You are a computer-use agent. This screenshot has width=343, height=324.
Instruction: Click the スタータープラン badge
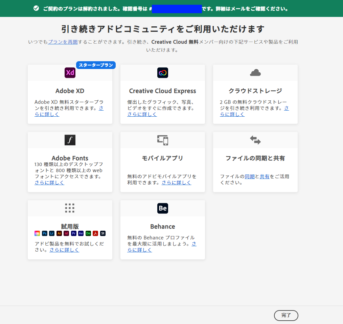(96, 65)
